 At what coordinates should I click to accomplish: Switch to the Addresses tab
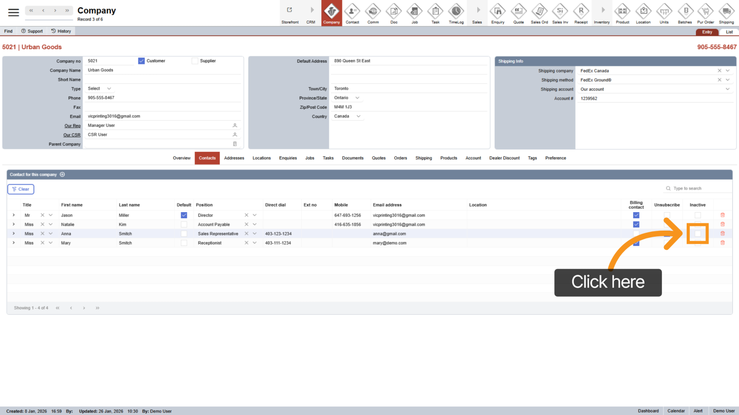click(234, 158)
